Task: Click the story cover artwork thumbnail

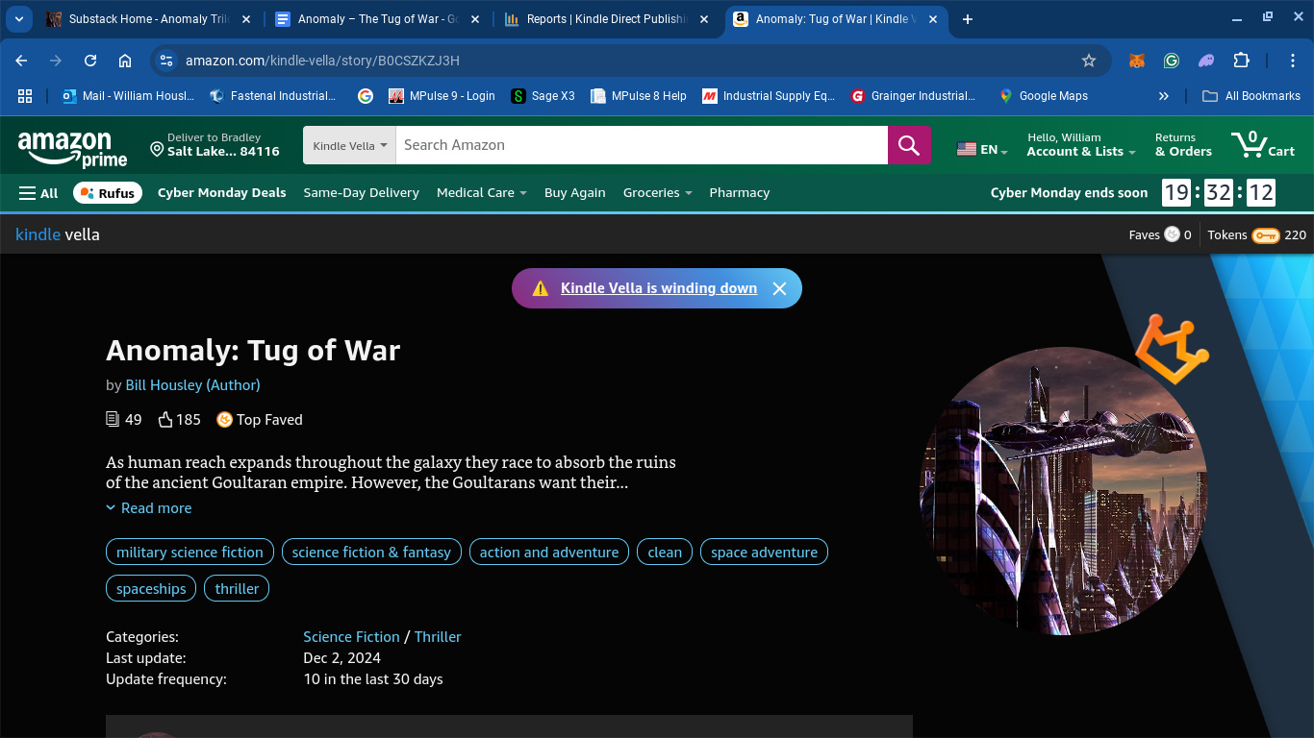Action: pyautogui.click(x=1063, y=490)
